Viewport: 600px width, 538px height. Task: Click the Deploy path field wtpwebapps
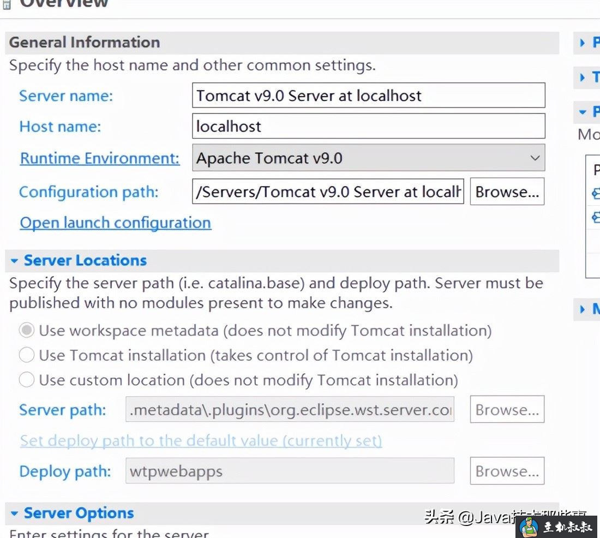coord(290,470)
